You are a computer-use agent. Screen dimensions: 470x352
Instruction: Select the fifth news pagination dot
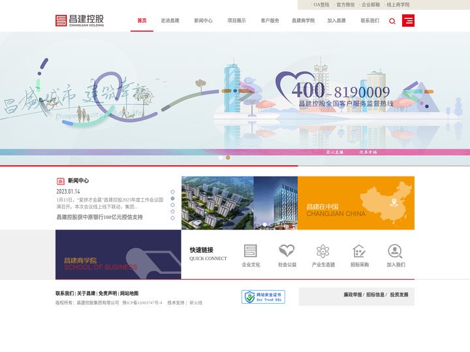[172, 218]
